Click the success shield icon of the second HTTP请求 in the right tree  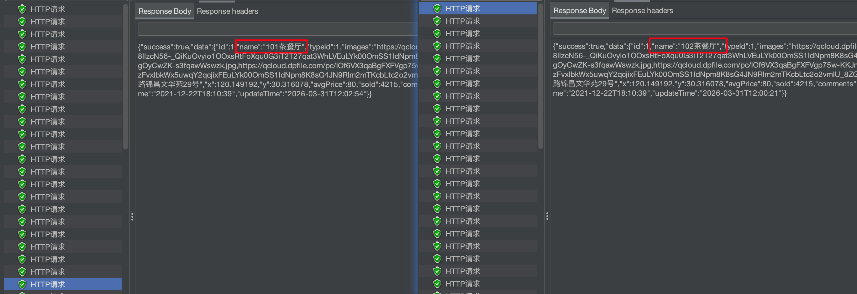click(437, 21)
